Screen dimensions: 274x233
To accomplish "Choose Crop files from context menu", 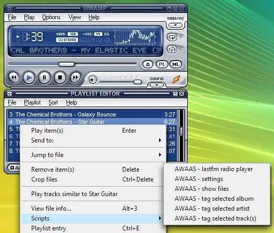I will tap(93, 179).
